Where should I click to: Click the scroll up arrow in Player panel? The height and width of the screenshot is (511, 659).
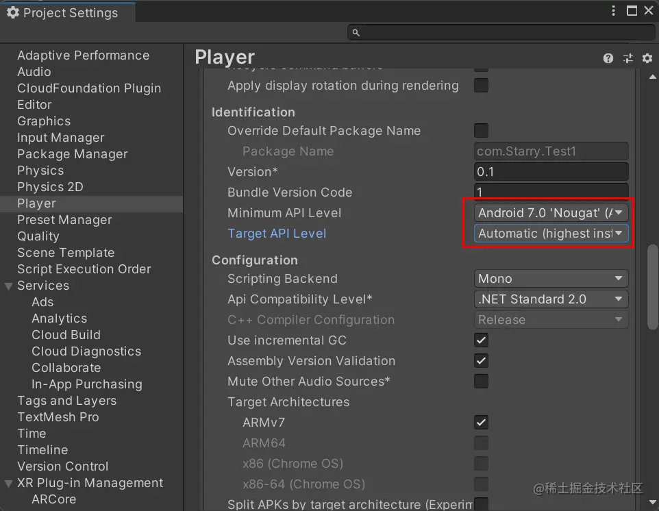(652, 77)
